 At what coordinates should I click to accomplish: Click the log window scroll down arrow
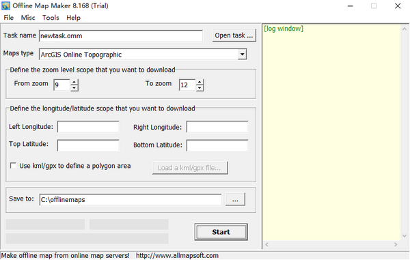point(405,235)
